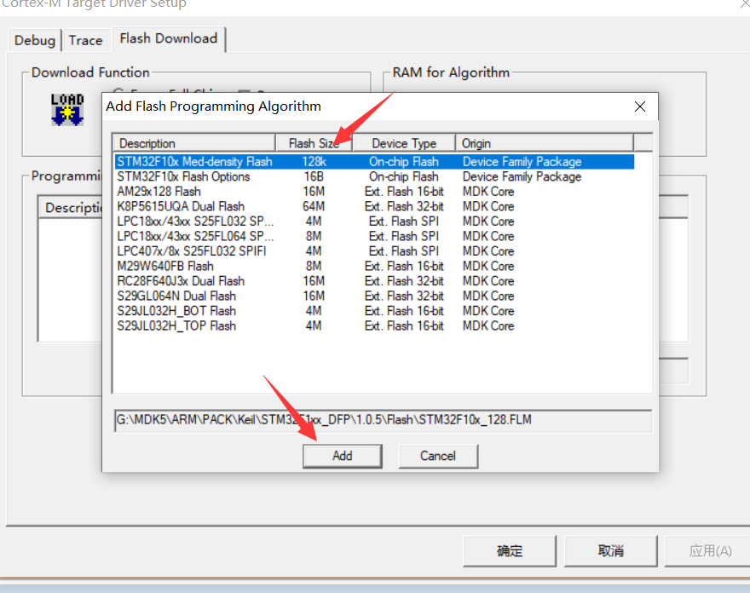Select M29W640FB Flash algorithm
The height and width of the screenshot is (593, 750).
374,266
